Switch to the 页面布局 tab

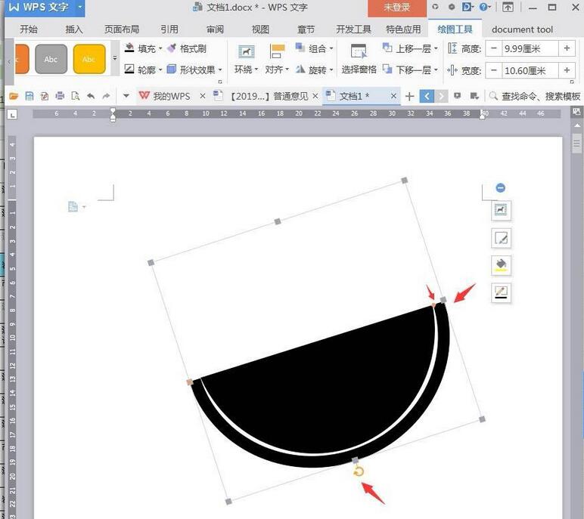pyautogui.click(x=122, y=29)
